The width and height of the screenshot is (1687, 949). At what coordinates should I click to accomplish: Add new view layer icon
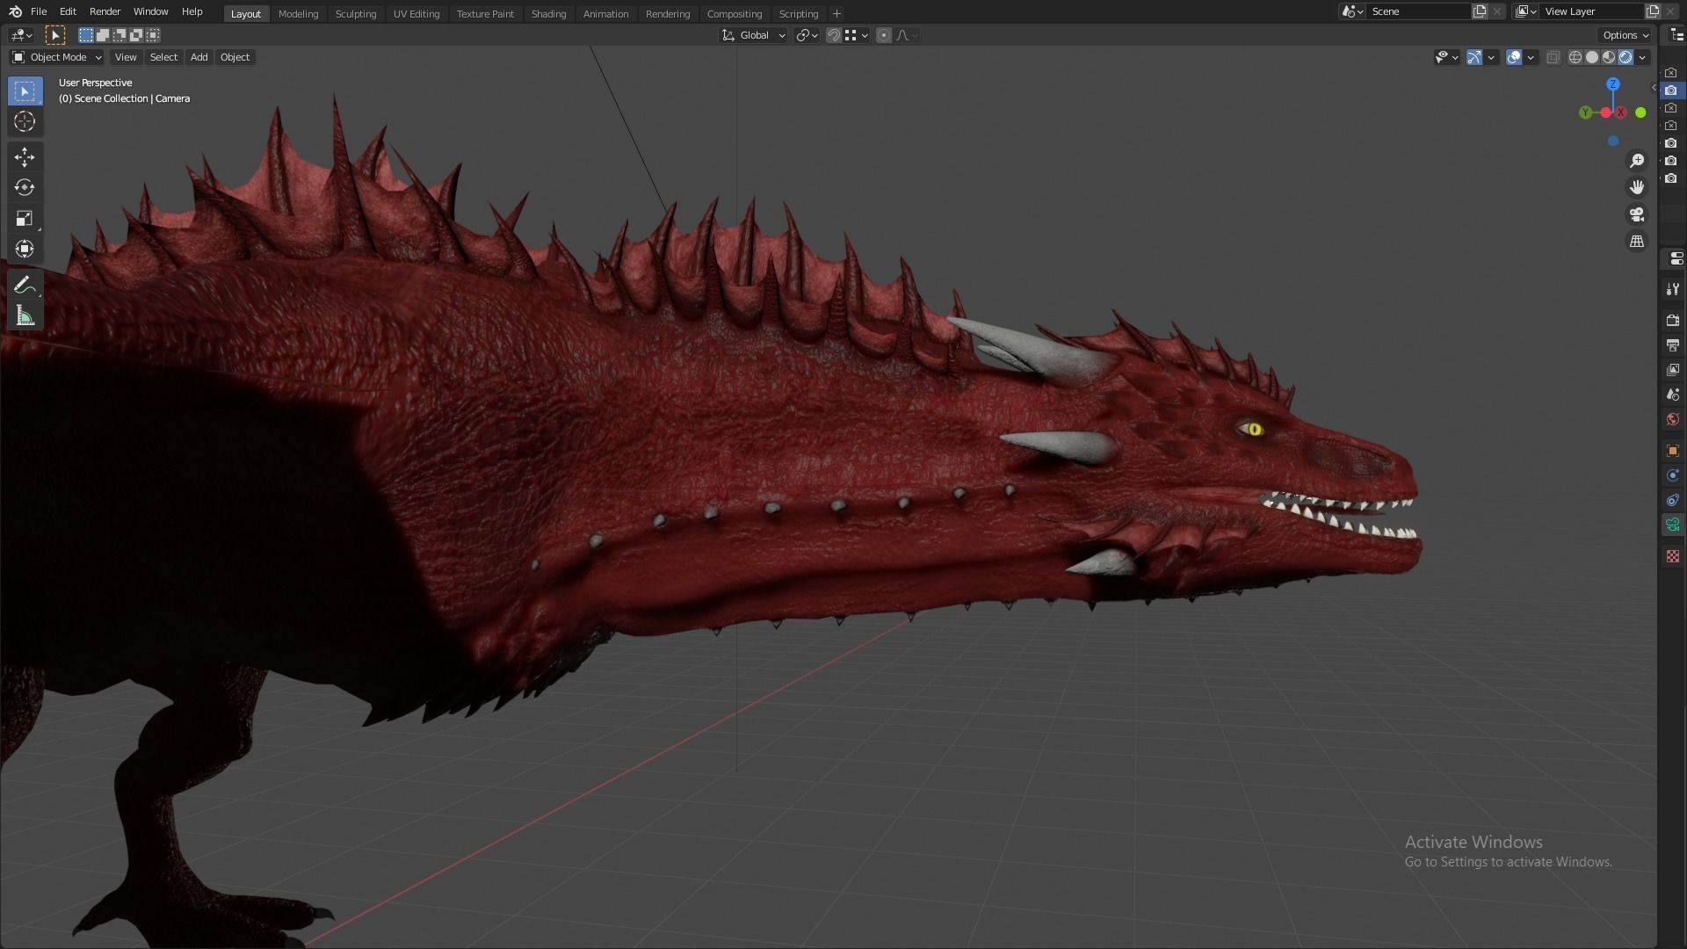[x=1653, y=11]
